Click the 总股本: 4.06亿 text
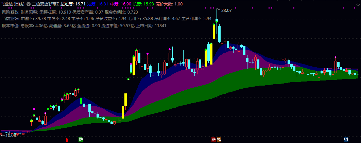This screenshot has width=361, height=143. click(x=34, y=25)
